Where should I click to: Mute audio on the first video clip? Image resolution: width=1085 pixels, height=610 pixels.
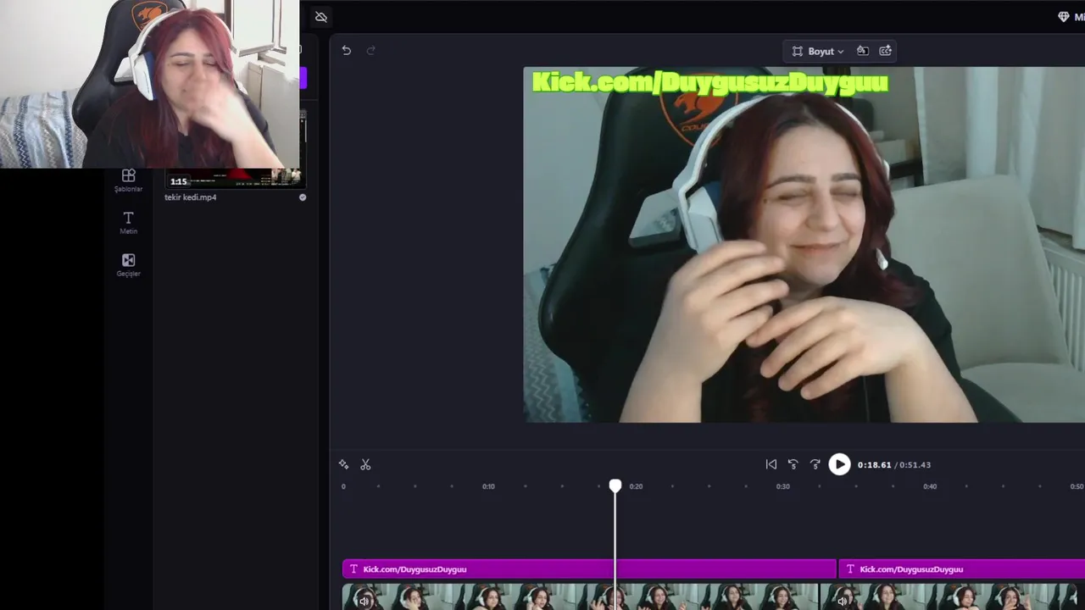[x=364, y=601]
